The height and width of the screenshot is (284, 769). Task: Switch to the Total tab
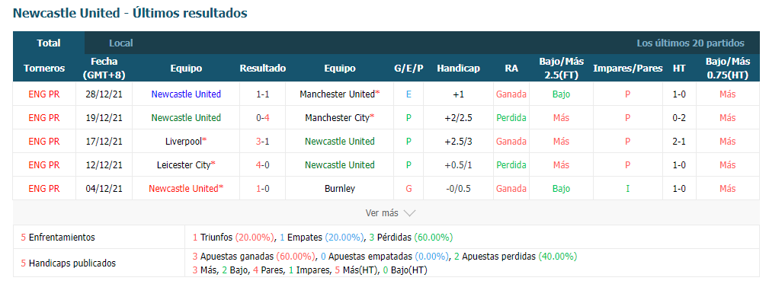click(x=49, y=43)
